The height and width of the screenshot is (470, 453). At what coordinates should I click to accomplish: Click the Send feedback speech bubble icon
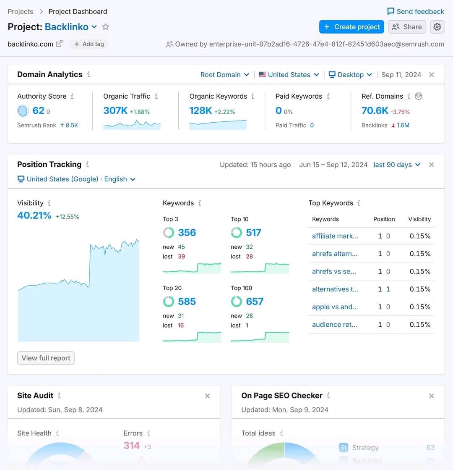pyautogui.click(x=391, y=11)
